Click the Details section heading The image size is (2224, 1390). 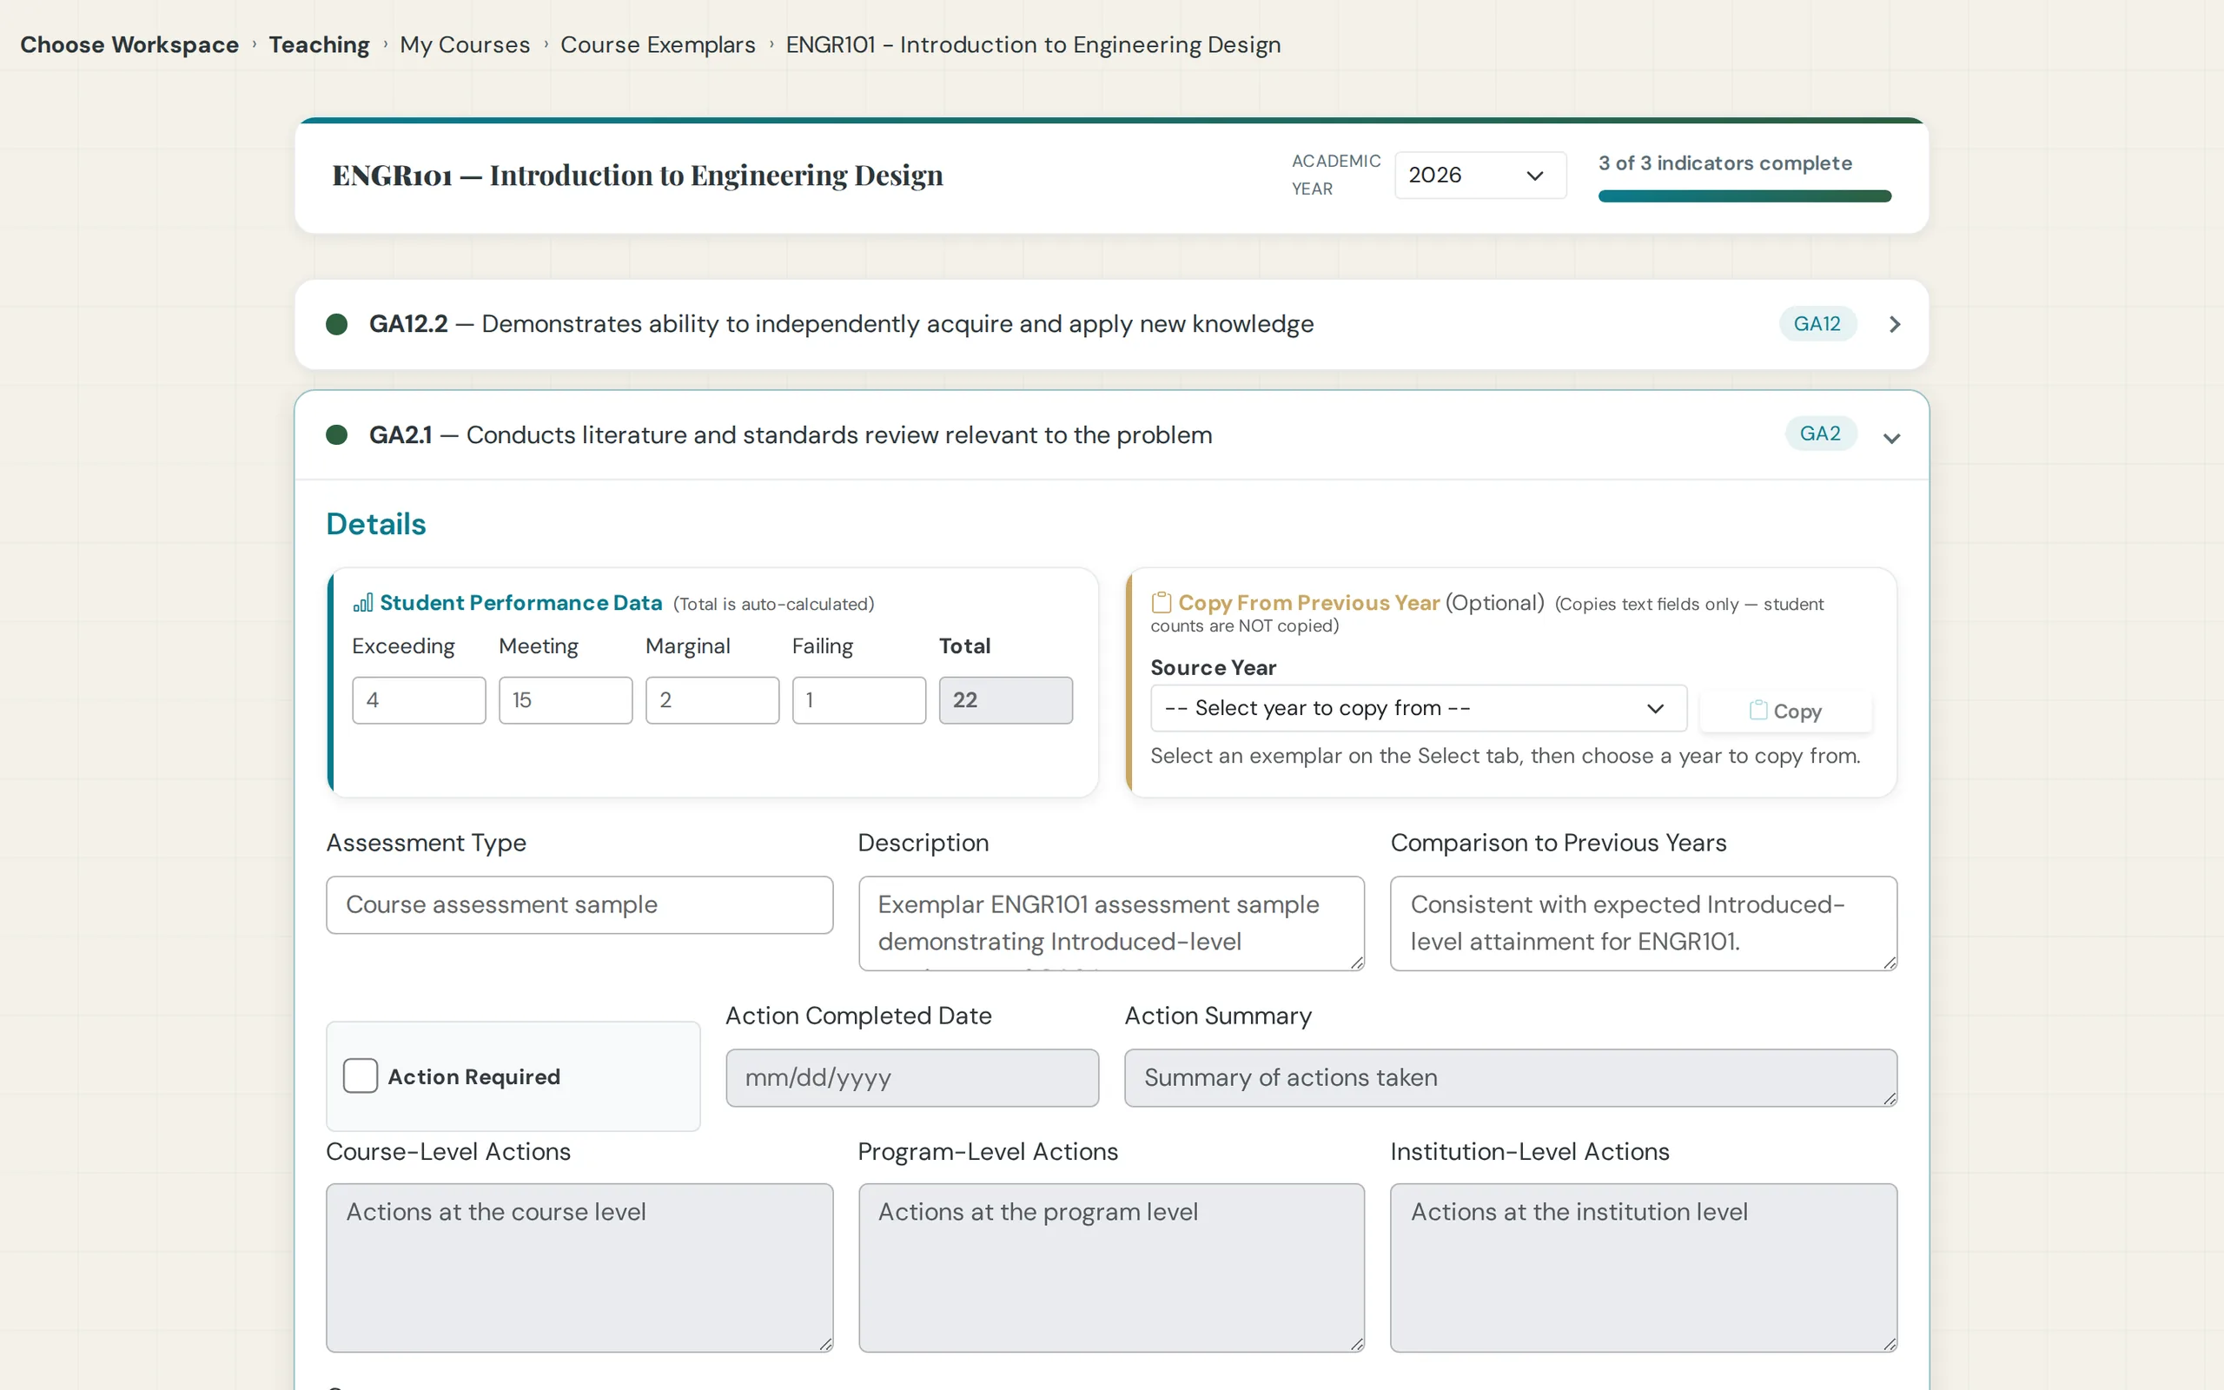(376, 524)
